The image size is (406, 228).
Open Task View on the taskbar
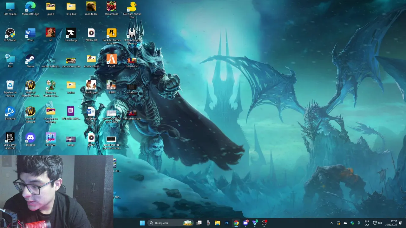199,223
